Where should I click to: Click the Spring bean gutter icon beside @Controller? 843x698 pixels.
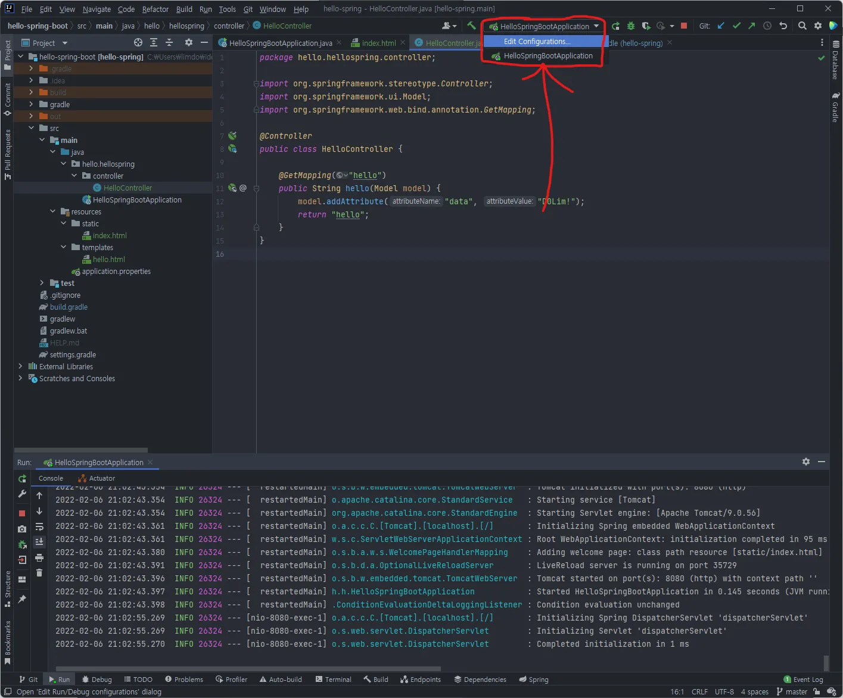point(232,136)
